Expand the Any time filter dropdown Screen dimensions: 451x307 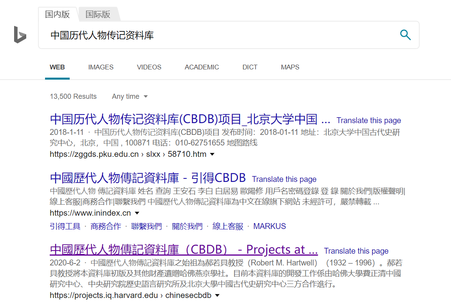pyautogui.click(x=130, y=96)
